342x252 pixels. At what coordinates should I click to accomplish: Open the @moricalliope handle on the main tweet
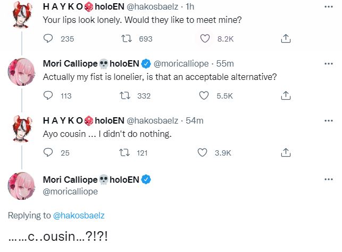click(x=70, y=192)
